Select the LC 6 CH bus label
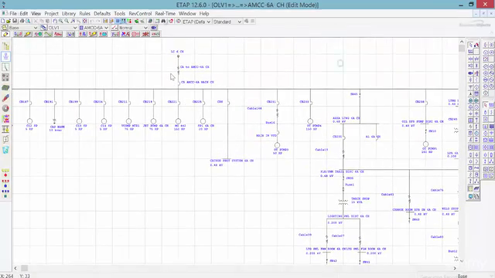Viewport: 495px width, 278px height. pos(177,52)
